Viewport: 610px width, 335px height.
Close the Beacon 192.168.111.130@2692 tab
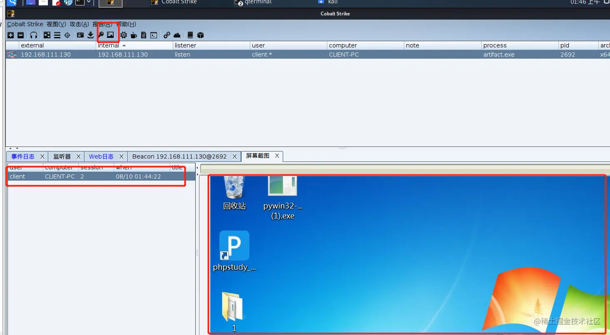click(x=235, y=156)
